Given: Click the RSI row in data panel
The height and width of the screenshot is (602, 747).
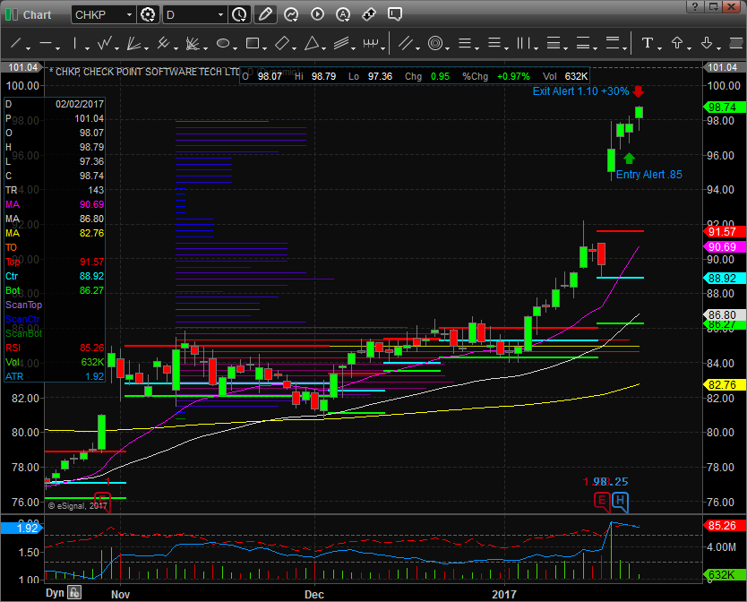Looking at the screenshot, I should coord(55,348).
